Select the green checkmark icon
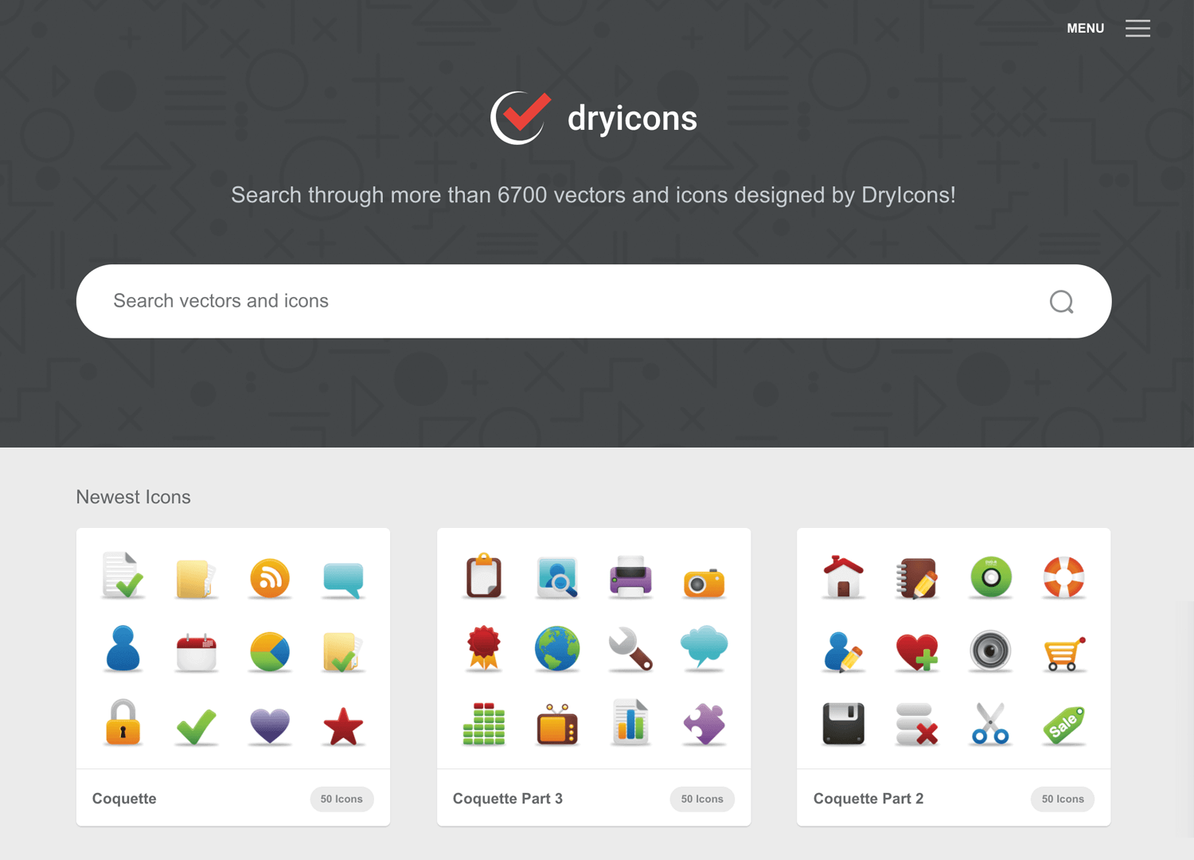This screenshot has width=1194, height=860. tap(196, 726)
